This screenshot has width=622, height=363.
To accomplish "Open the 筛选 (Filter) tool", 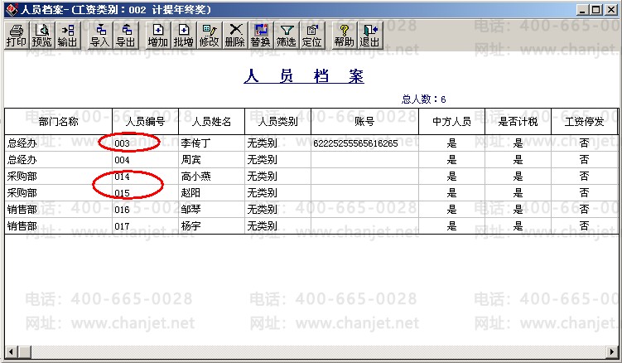I will 287,36.
